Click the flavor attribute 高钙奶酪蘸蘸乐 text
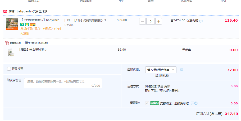Viewport: 241px width, 121px height. pos(85,22)
